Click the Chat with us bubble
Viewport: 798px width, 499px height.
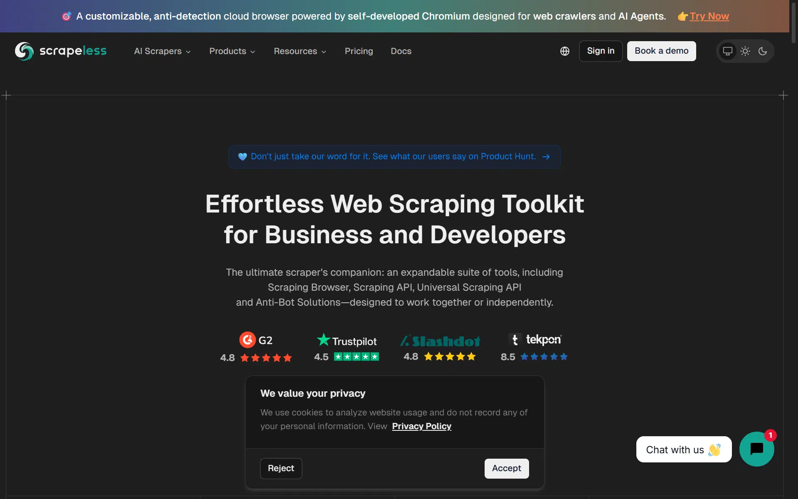pyautogui.click(x=684, y=450)
